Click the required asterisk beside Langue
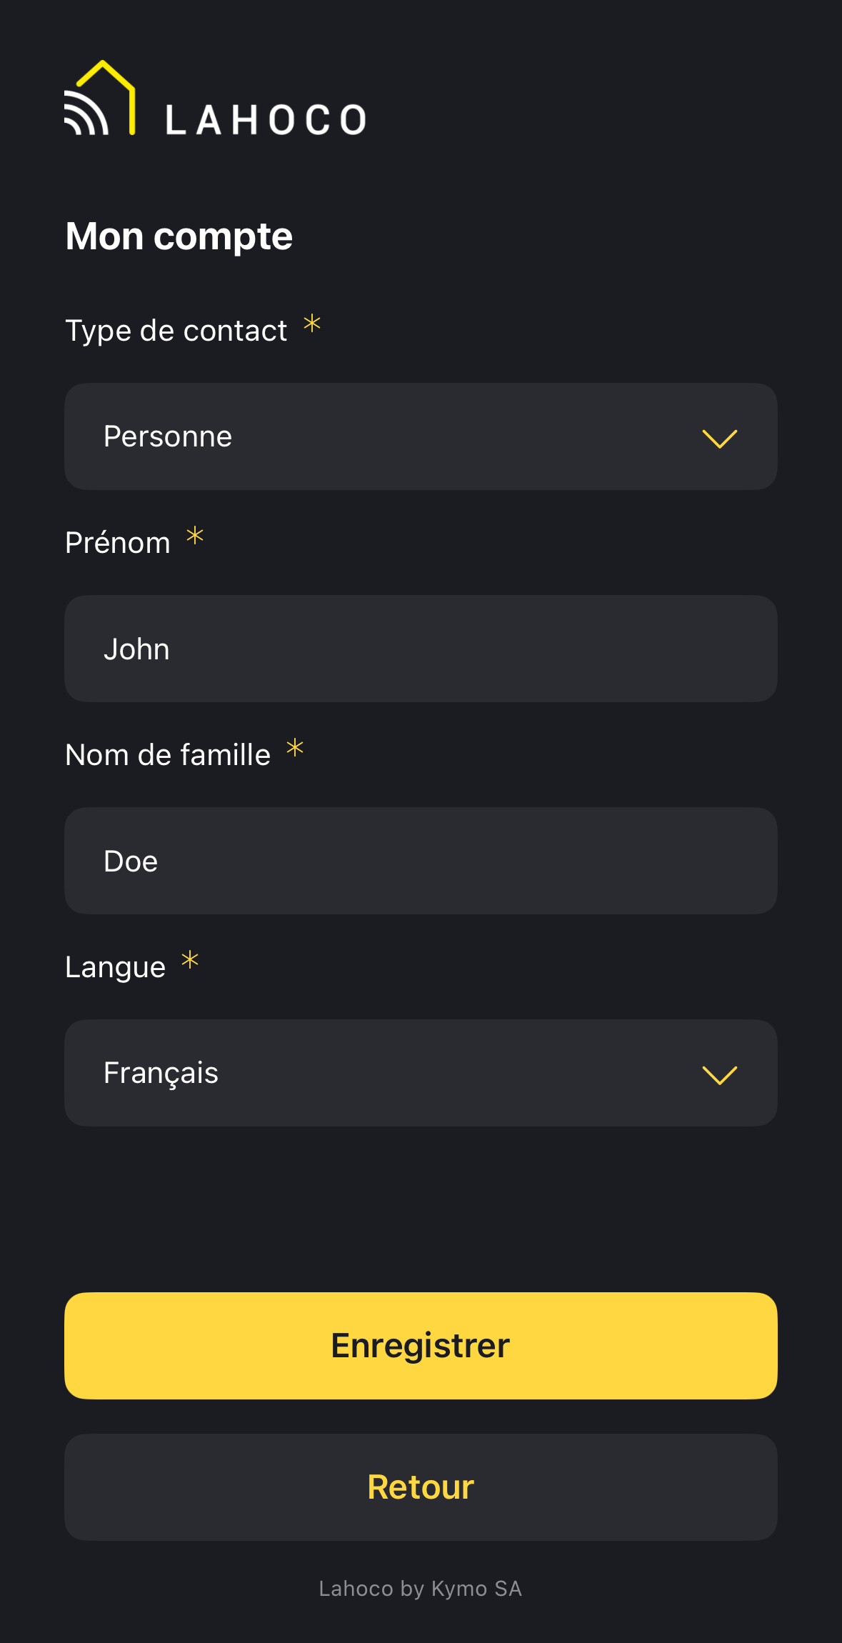The width and height of the screenshot is (842, 1643). click(190, 960)
